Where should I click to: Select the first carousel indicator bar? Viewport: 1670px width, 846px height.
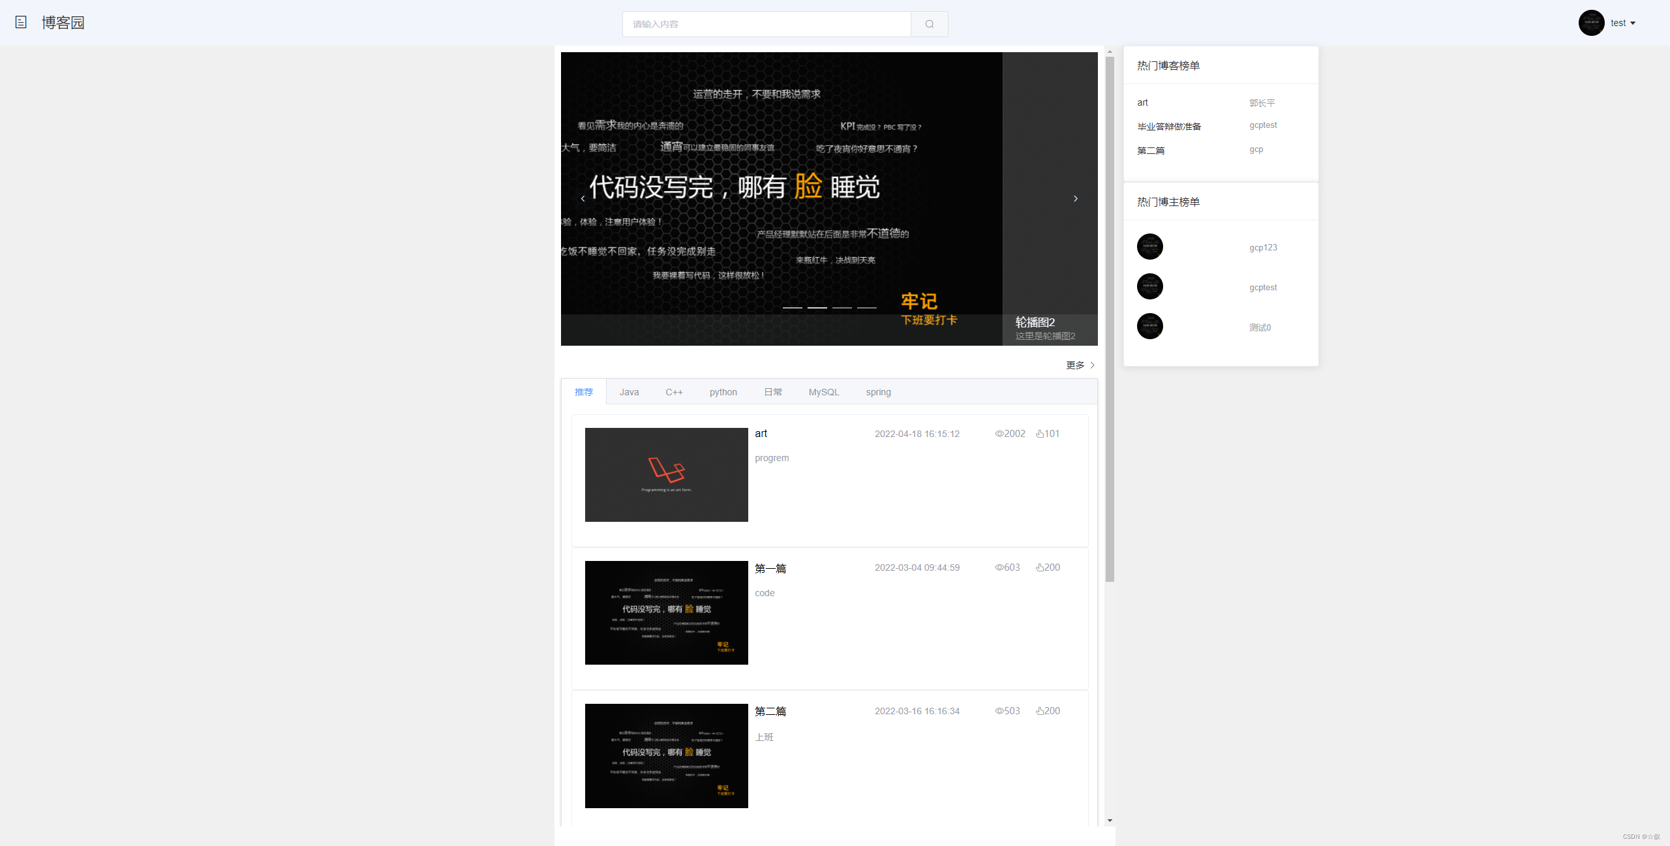click(792, 307)
